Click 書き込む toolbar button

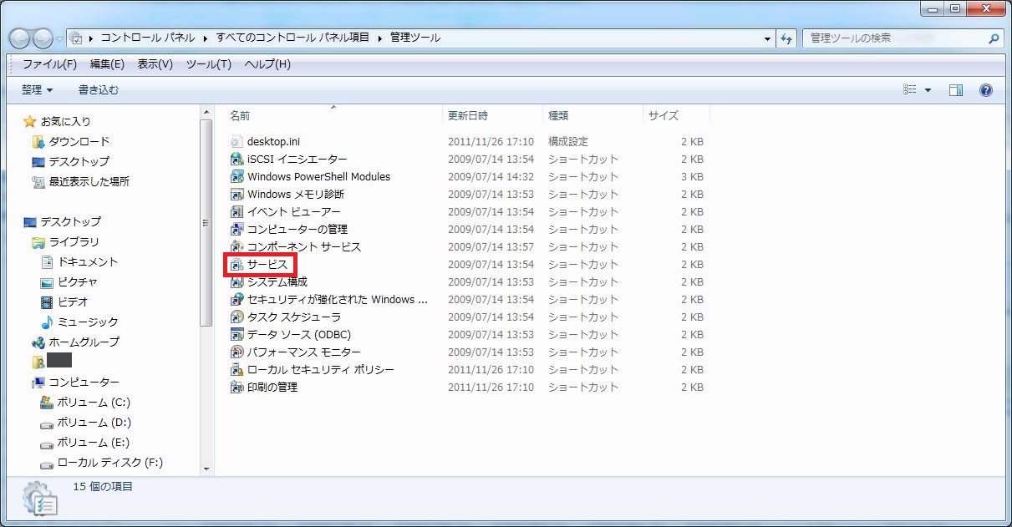tap(99, 90)
